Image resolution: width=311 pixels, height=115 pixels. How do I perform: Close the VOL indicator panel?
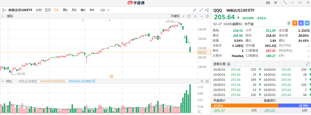[x=202, y=81]
